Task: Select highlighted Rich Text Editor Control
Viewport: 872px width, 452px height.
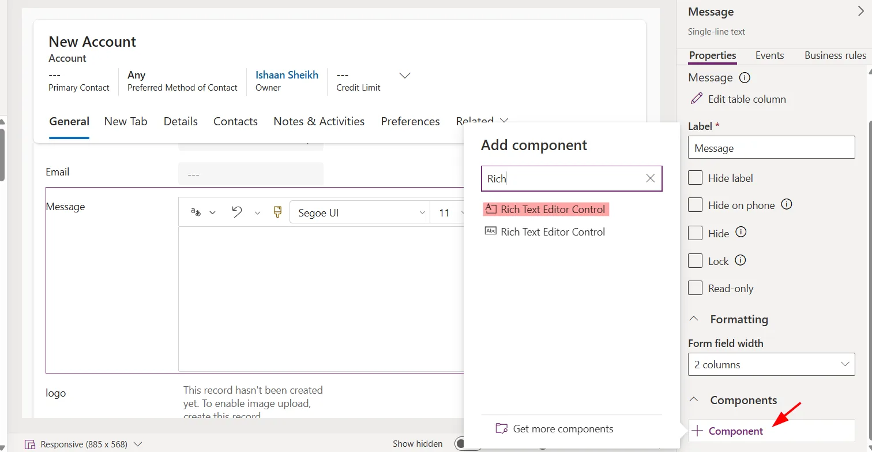Action: tap(546, 209)
